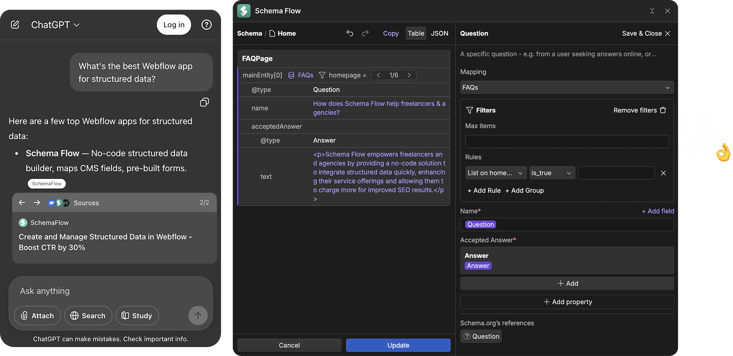Click the Schema breadcrumb

coord(250,34)
